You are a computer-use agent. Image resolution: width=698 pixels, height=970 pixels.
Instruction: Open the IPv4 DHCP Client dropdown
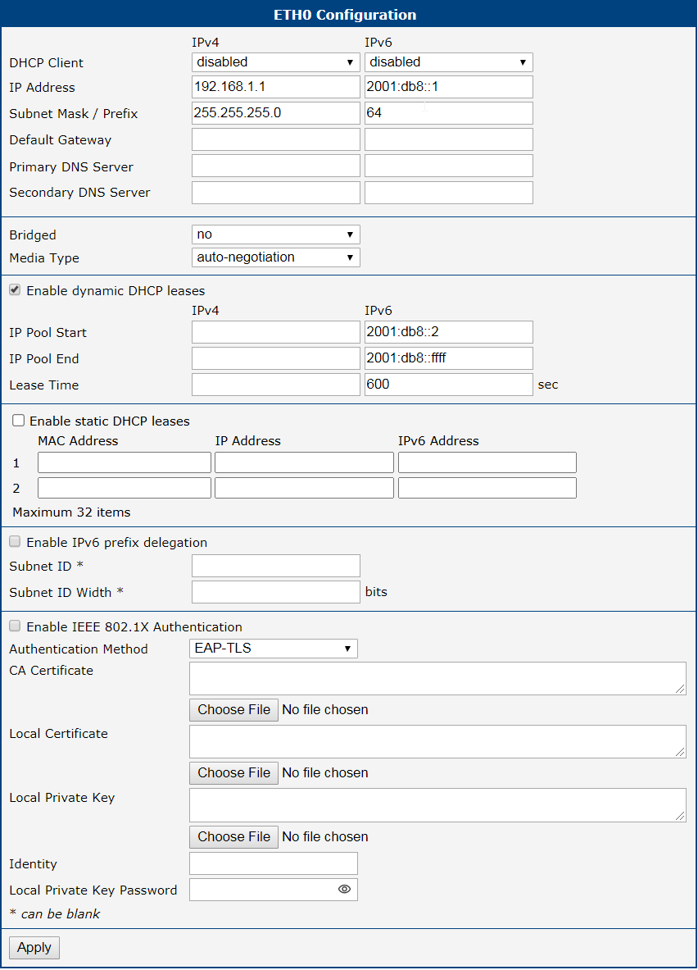pyautogui.click(x=276, y=61)
